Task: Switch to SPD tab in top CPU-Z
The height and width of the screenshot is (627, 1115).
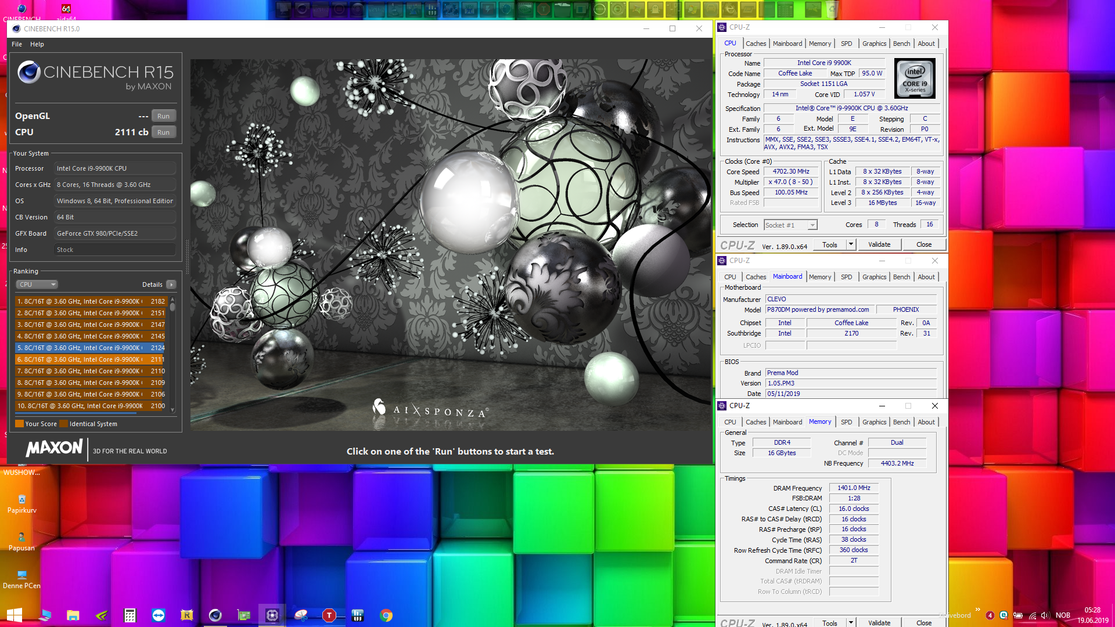Action: (846, 44)
